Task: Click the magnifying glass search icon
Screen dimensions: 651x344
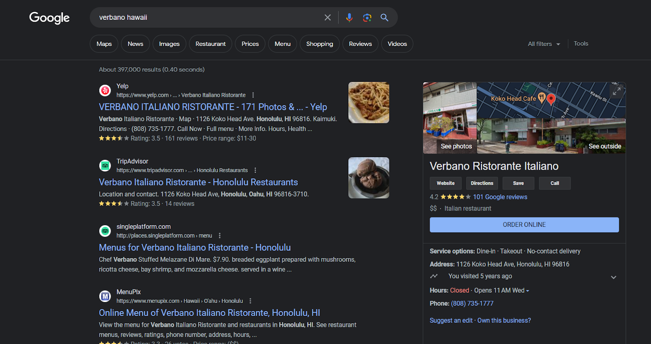Action: [x=384, y=18]
